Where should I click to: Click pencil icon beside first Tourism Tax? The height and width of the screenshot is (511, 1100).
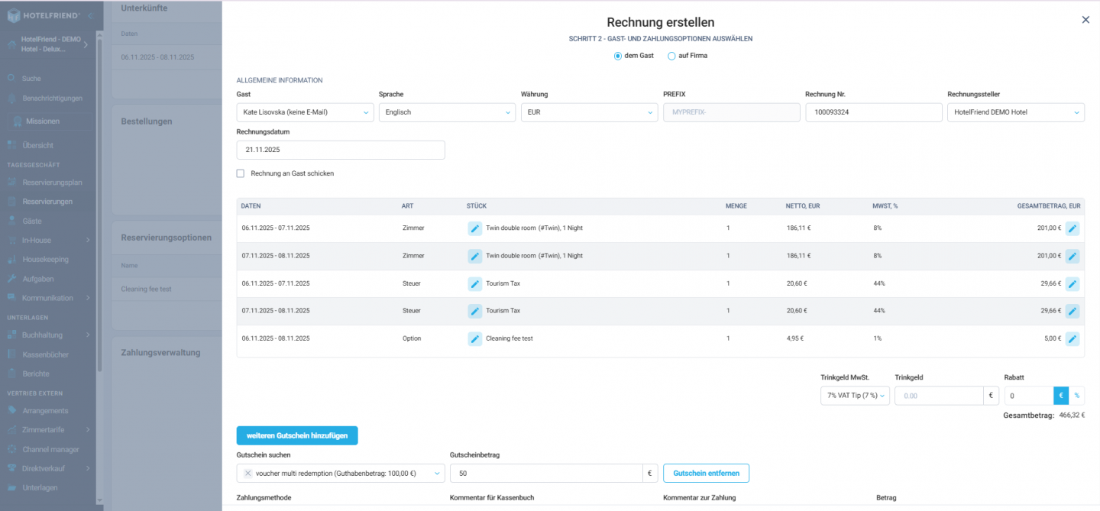coord(474,283)
